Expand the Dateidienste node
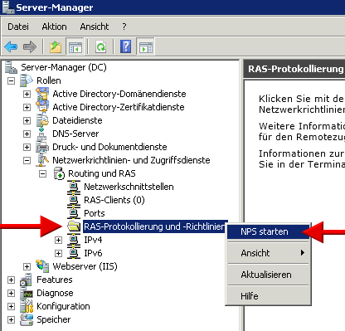 click(27, 120)
